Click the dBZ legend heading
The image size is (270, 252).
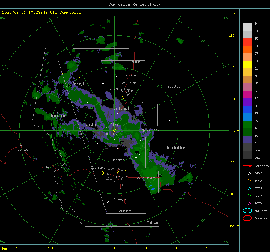(254, 16)
